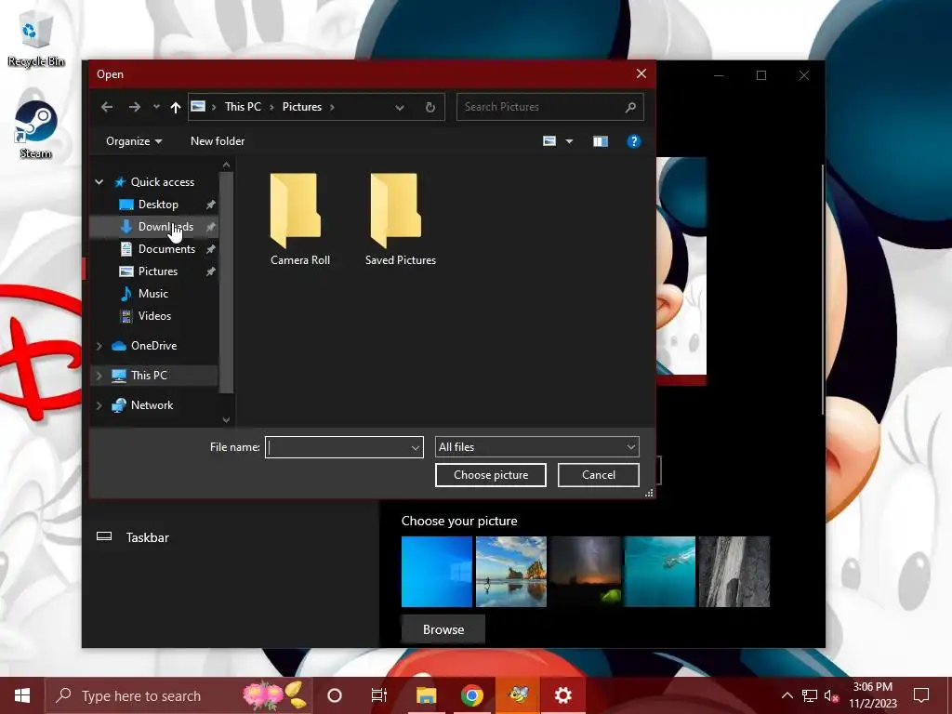Screen dimensions: 952x714
Task: Select Music in navigation pane
Action: pyautogui.click(x=152, y=293)
